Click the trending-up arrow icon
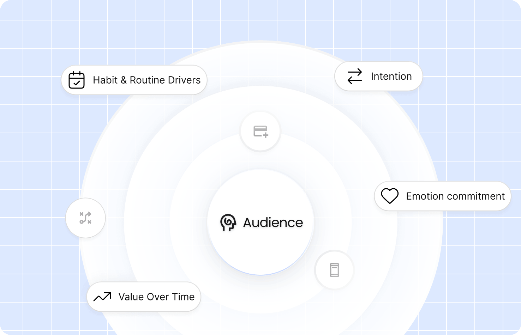 click(x=102, y=297)
